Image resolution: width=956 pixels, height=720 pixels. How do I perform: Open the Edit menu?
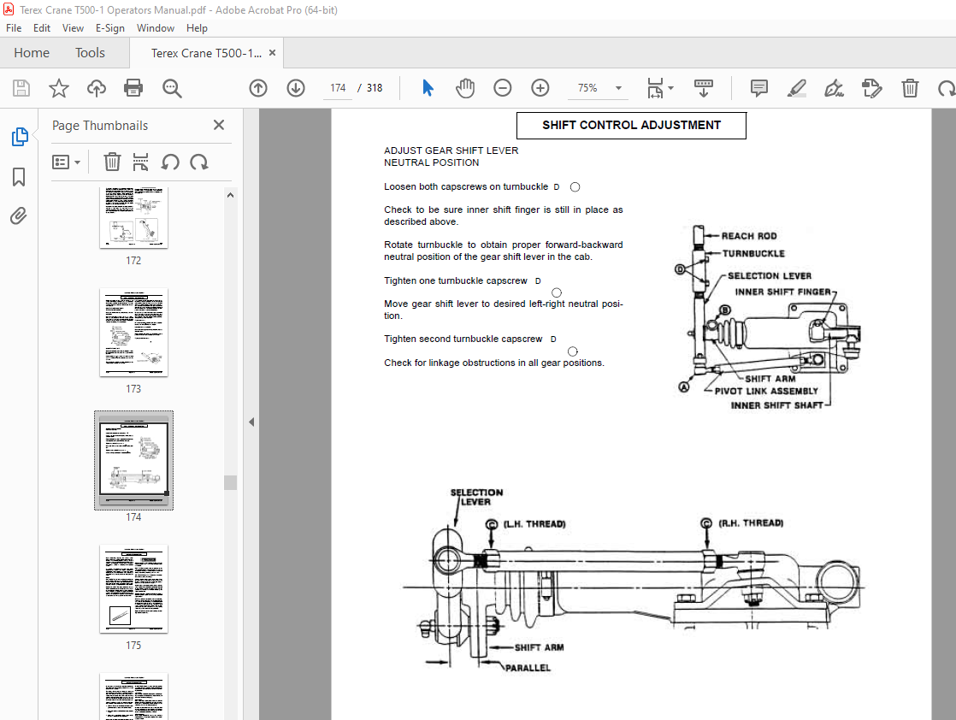click(x=41, y=28)
